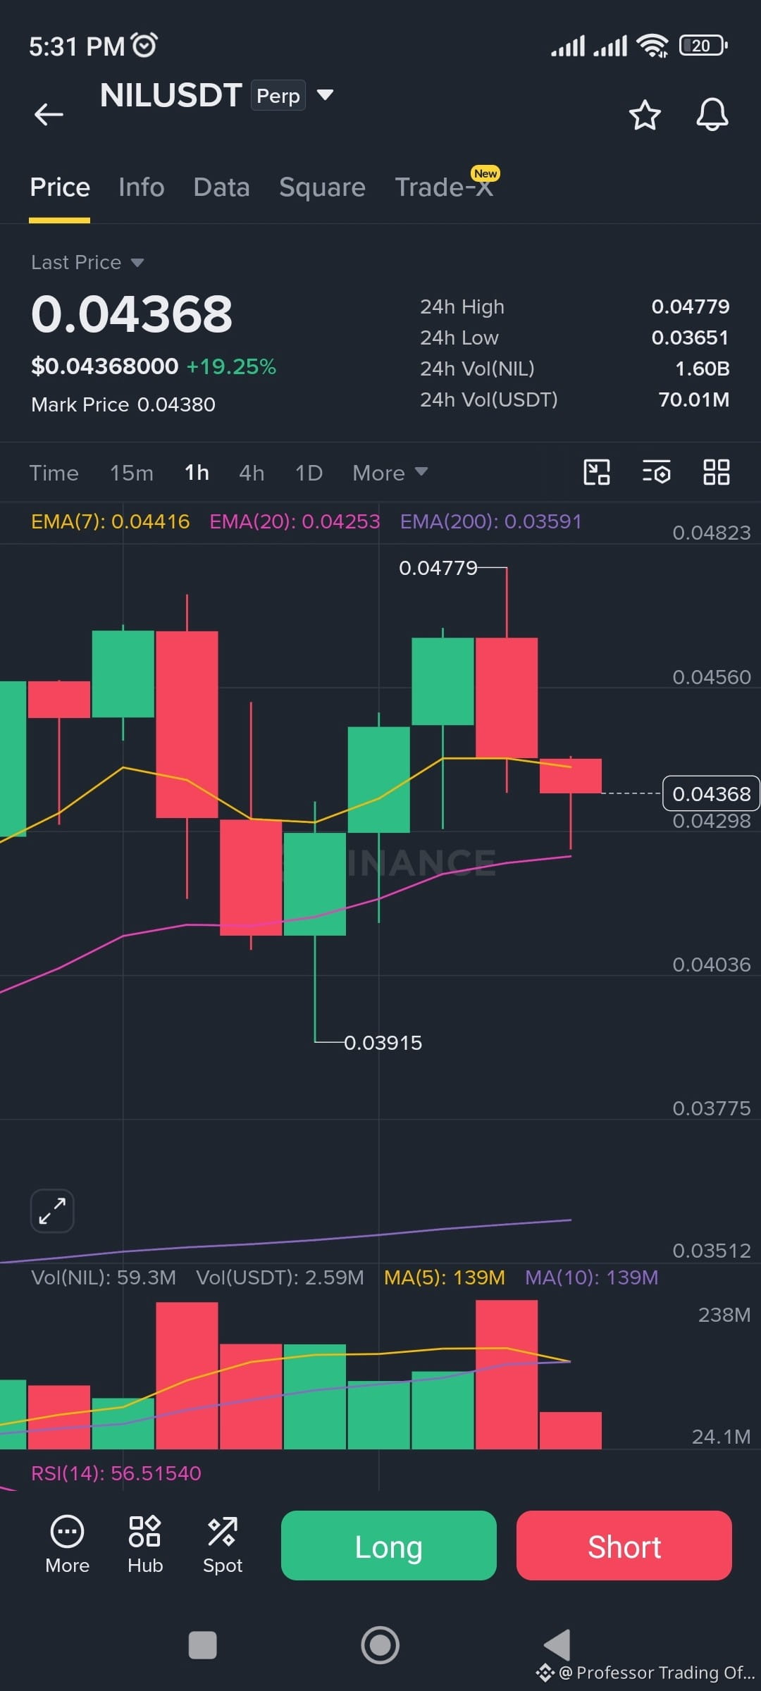The height and width of the screenshot is (1691, 761).
Task: Select the 1h interval
Action: [x=197, y=473]
